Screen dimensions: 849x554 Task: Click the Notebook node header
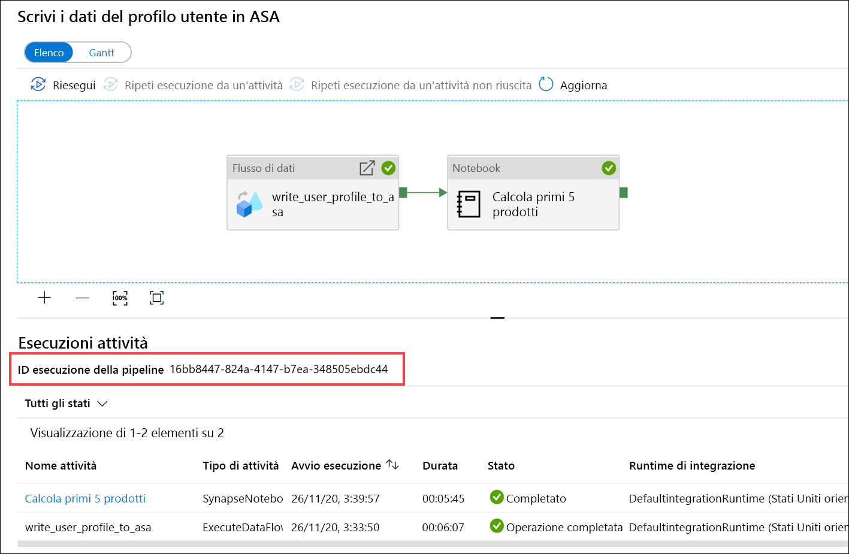pos(533,168)
